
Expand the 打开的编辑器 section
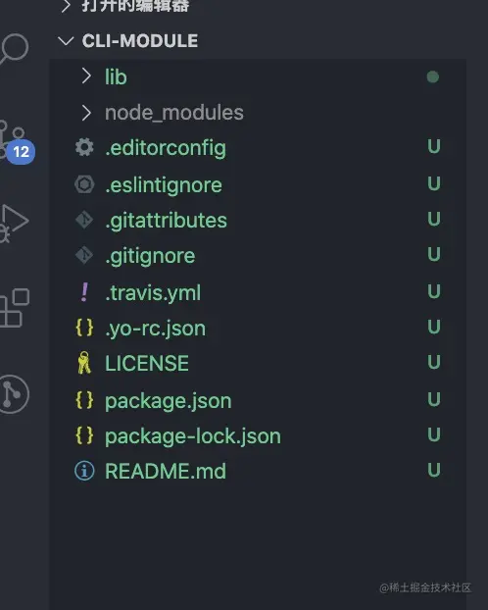[x=66, y=6]
